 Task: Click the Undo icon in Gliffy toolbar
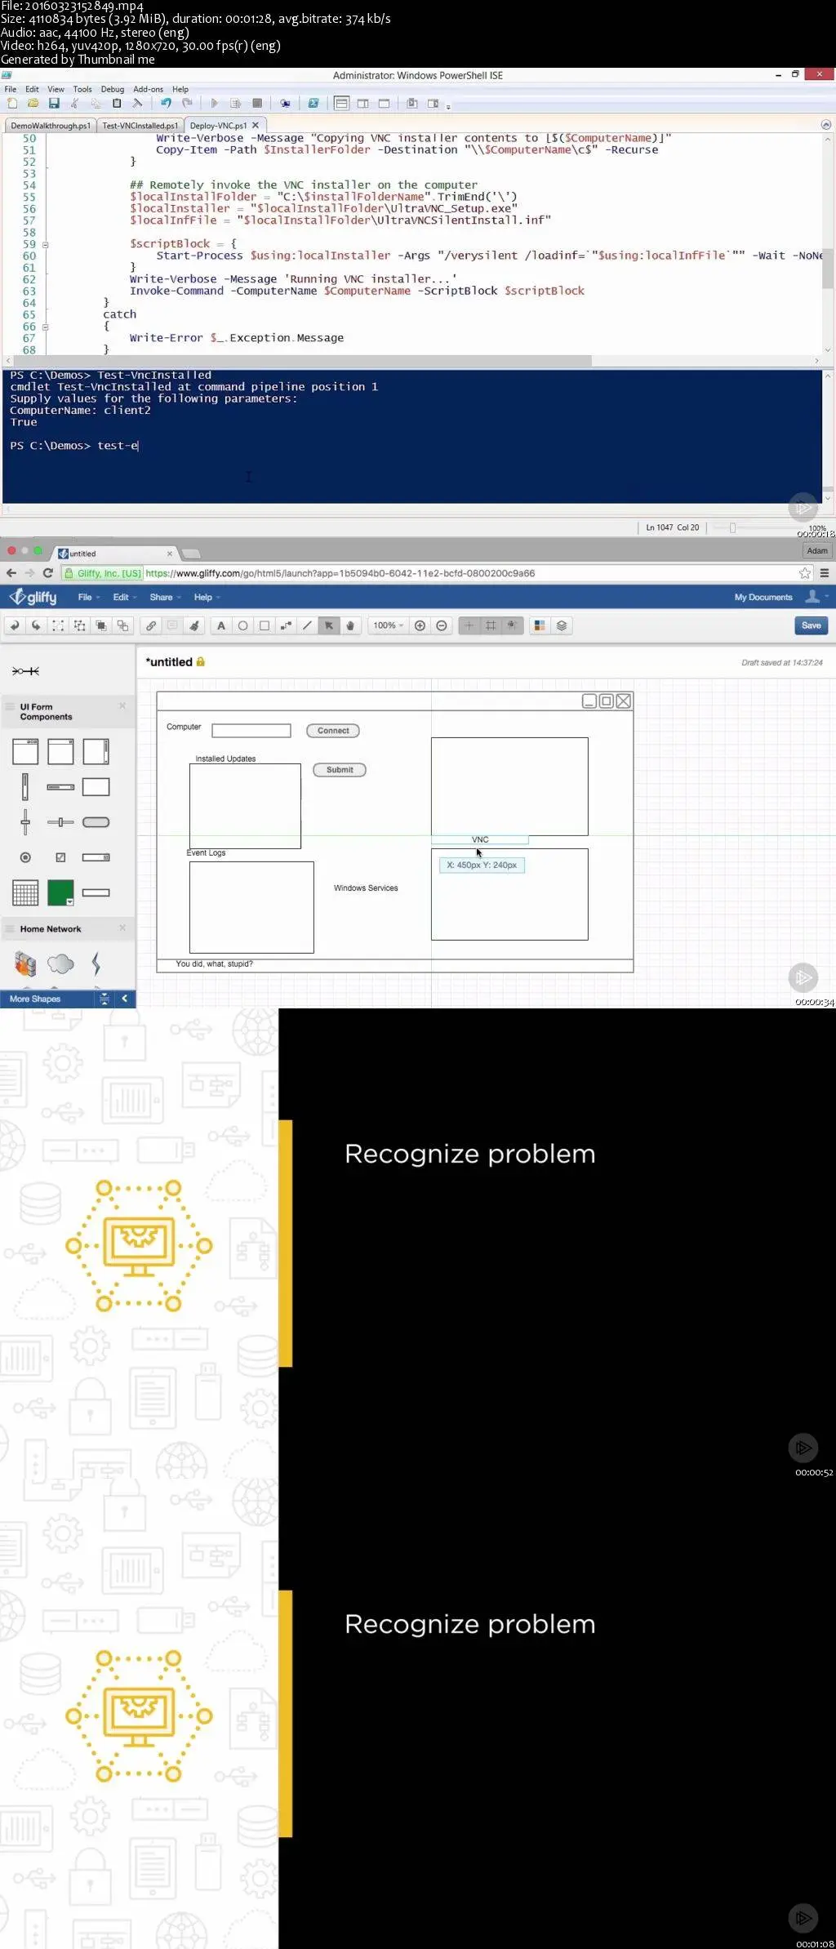click(x=15, y=625)
